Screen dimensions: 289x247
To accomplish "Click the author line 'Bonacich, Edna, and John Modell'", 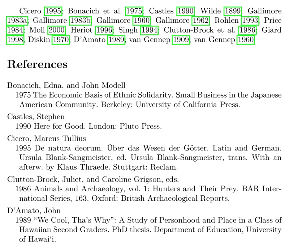I will (66, 85).
